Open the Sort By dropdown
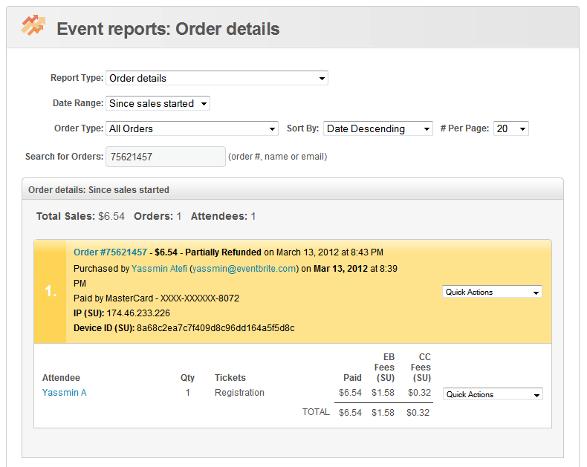The width and height of the screenshot is (587, 467). point(378,128)
